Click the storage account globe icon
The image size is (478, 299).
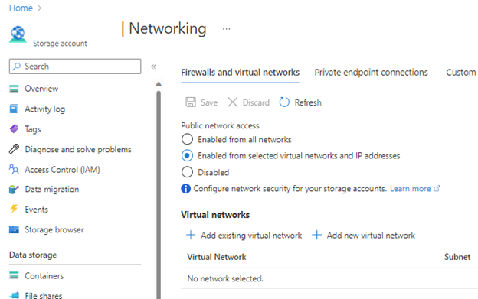[x=18, y=34]
